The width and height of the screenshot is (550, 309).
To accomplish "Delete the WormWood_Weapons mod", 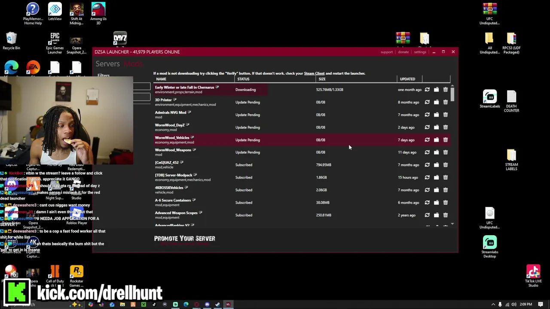I will pyautogui.click(x=446, y=152).
